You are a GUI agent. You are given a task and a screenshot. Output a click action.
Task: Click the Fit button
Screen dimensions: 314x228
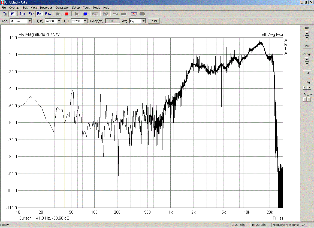[x=307, y=46]
